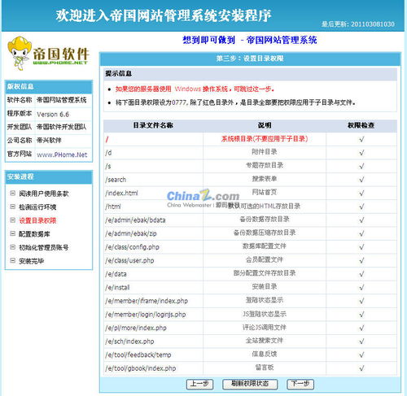The image size is (407, 396).
Task: Click the 上一步 previous step button
Action: 199,384
